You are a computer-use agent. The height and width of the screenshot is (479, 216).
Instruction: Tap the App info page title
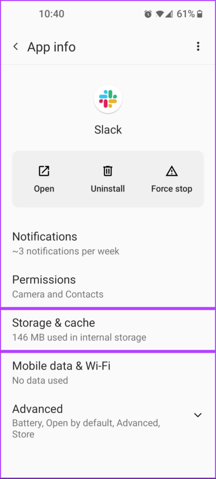(x=51, y=47)
